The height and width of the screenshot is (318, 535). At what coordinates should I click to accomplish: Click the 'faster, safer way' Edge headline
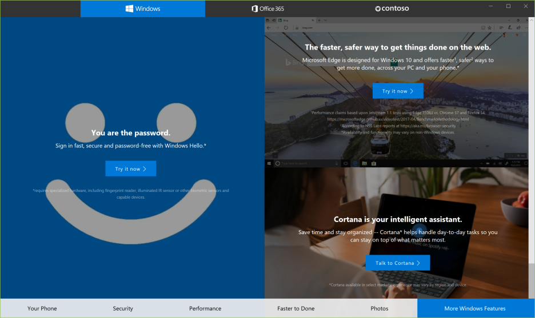point(398,48)
